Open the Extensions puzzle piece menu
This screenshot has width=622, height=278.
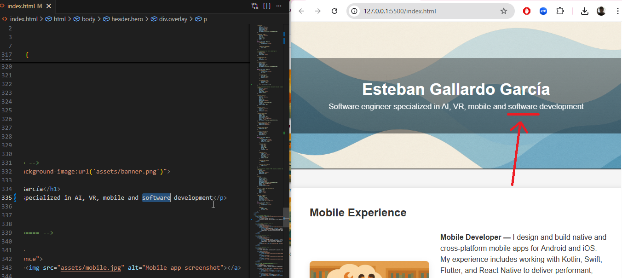tap(560, 11)
